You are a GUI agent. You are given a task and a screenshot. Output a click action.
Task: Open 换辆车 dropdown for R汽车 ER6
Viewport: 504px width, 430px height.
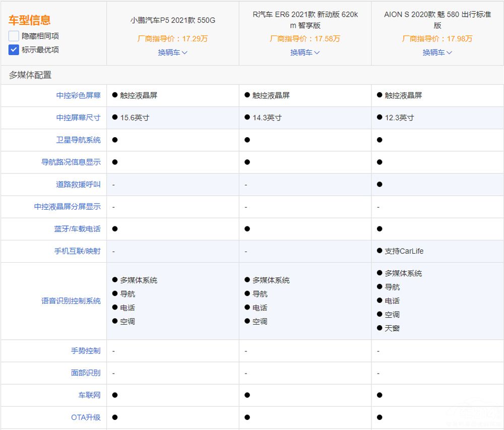[305, 52]
